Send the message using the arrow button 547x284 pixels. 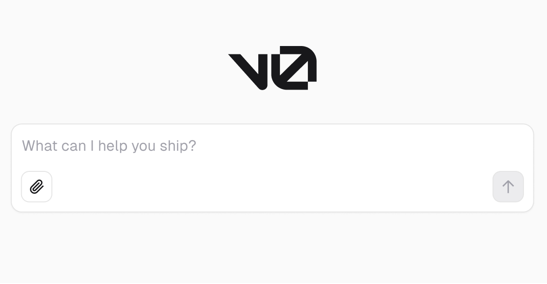pyautogui.click(x=508, y=187)
